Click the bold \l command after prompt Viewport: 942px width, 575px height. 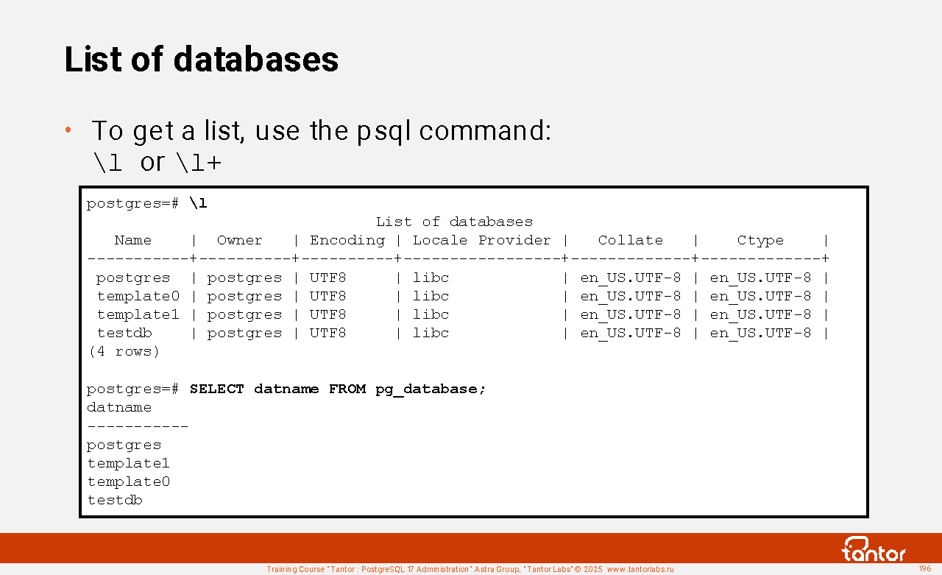198,203
